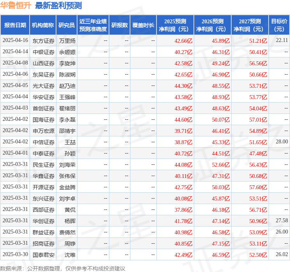Open the 东方证券 institution entry
Screen dimensions: 290x272
pos(44,40)
